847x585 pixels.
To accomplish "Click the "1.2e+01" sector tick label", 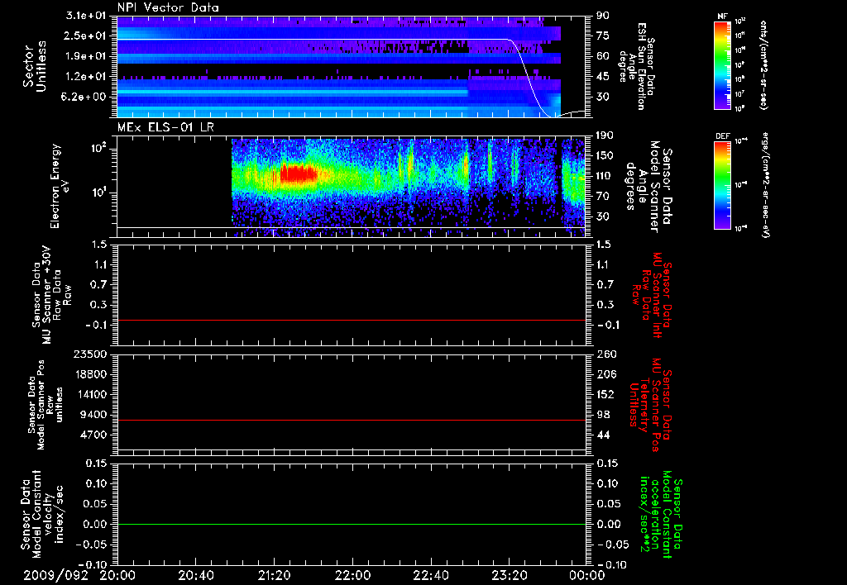I will 86,77.
